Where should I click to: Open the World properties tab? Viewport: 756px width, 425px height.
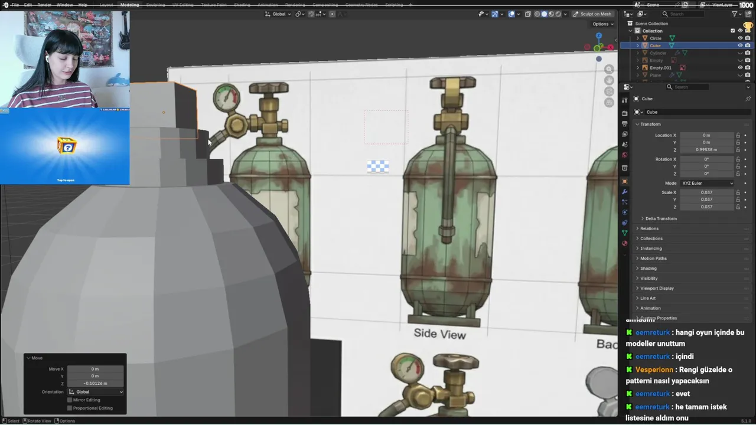pyautogui.click(x=624, y=155)
